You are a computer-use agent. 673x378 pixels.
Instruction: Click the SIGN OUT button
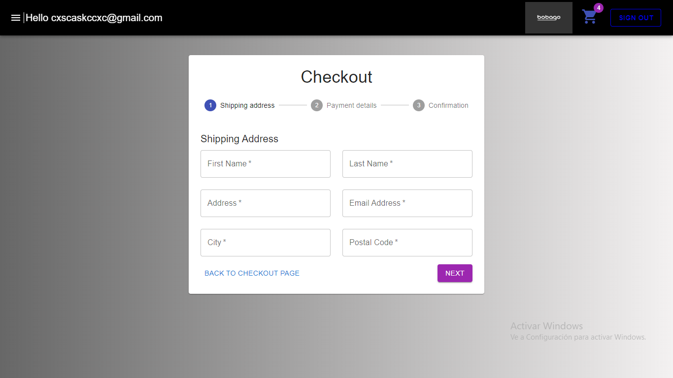pos(636,17)
